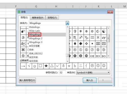Open the Symbol(十进制) source dropdown
This screenshot has width=127, height=94.
[x=93, y=73]
